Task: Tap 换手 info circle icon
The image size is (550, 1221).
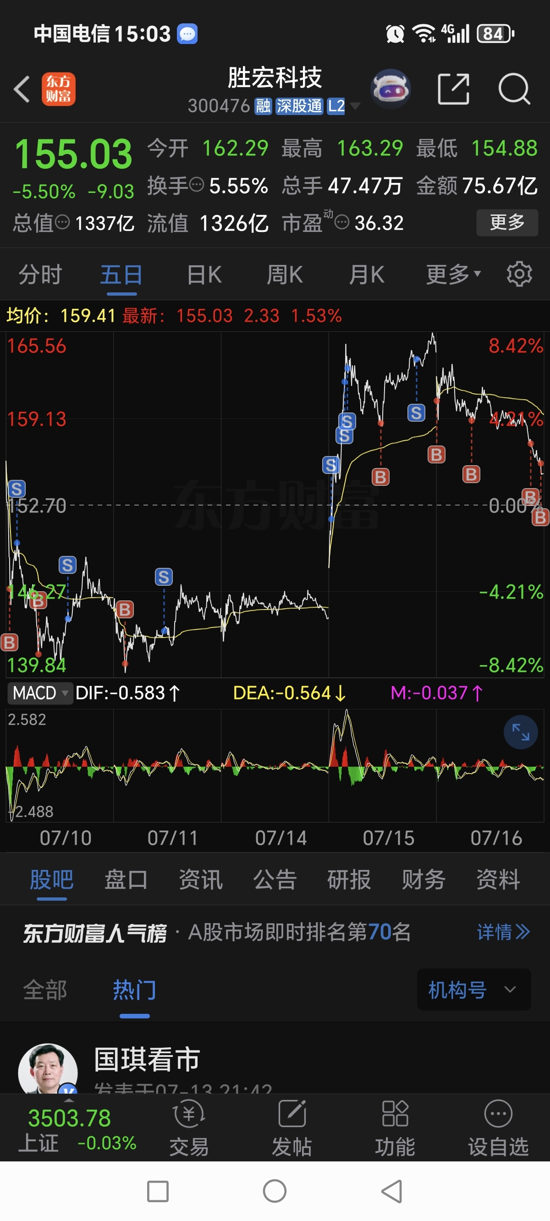Action: (x=197, y=184)
